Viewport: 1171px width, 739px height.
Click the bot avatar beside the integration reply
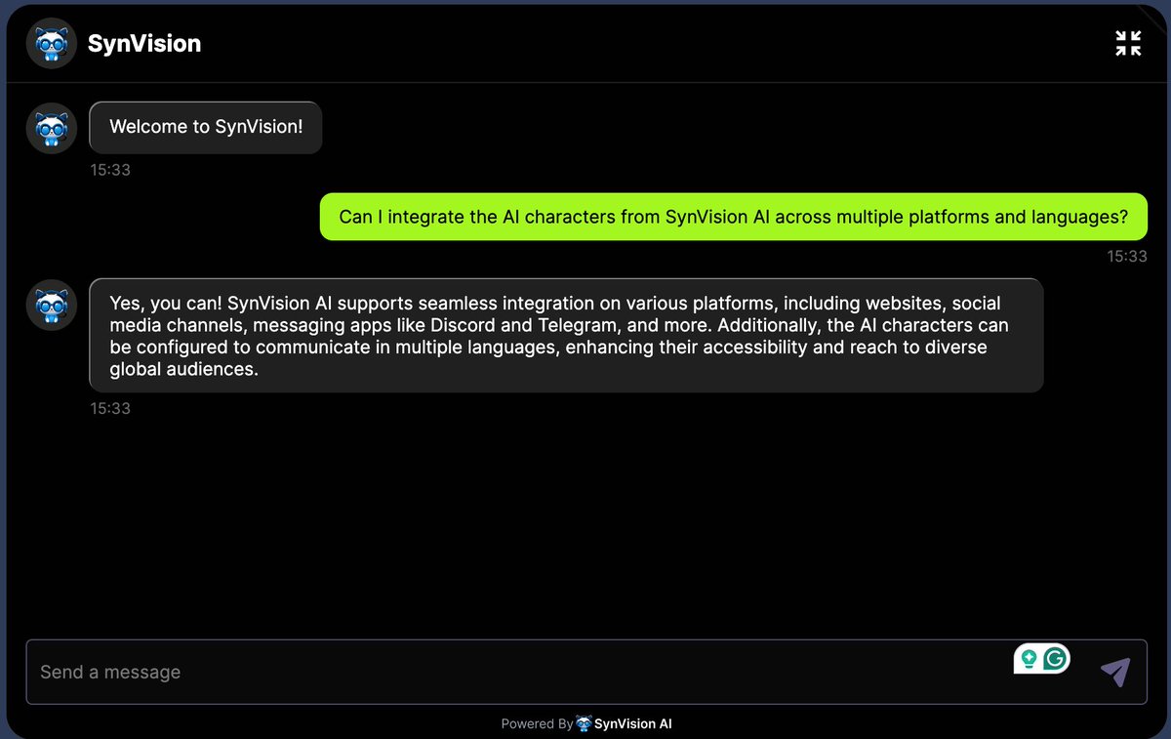pos(52,305)
